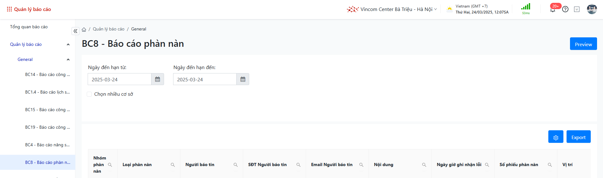Select BC4 - Báo cáo năng suất item
The height and width of the screenshot is (178, 603).
pyautogui.click(x=47, y=145)
